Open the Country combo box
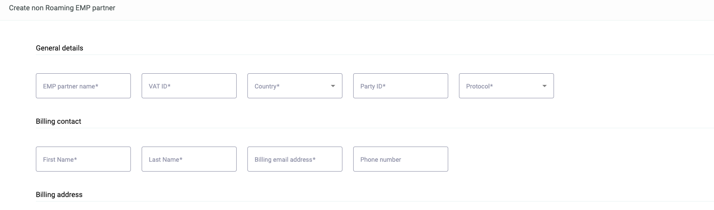714x210 pixels. [295, 86]
